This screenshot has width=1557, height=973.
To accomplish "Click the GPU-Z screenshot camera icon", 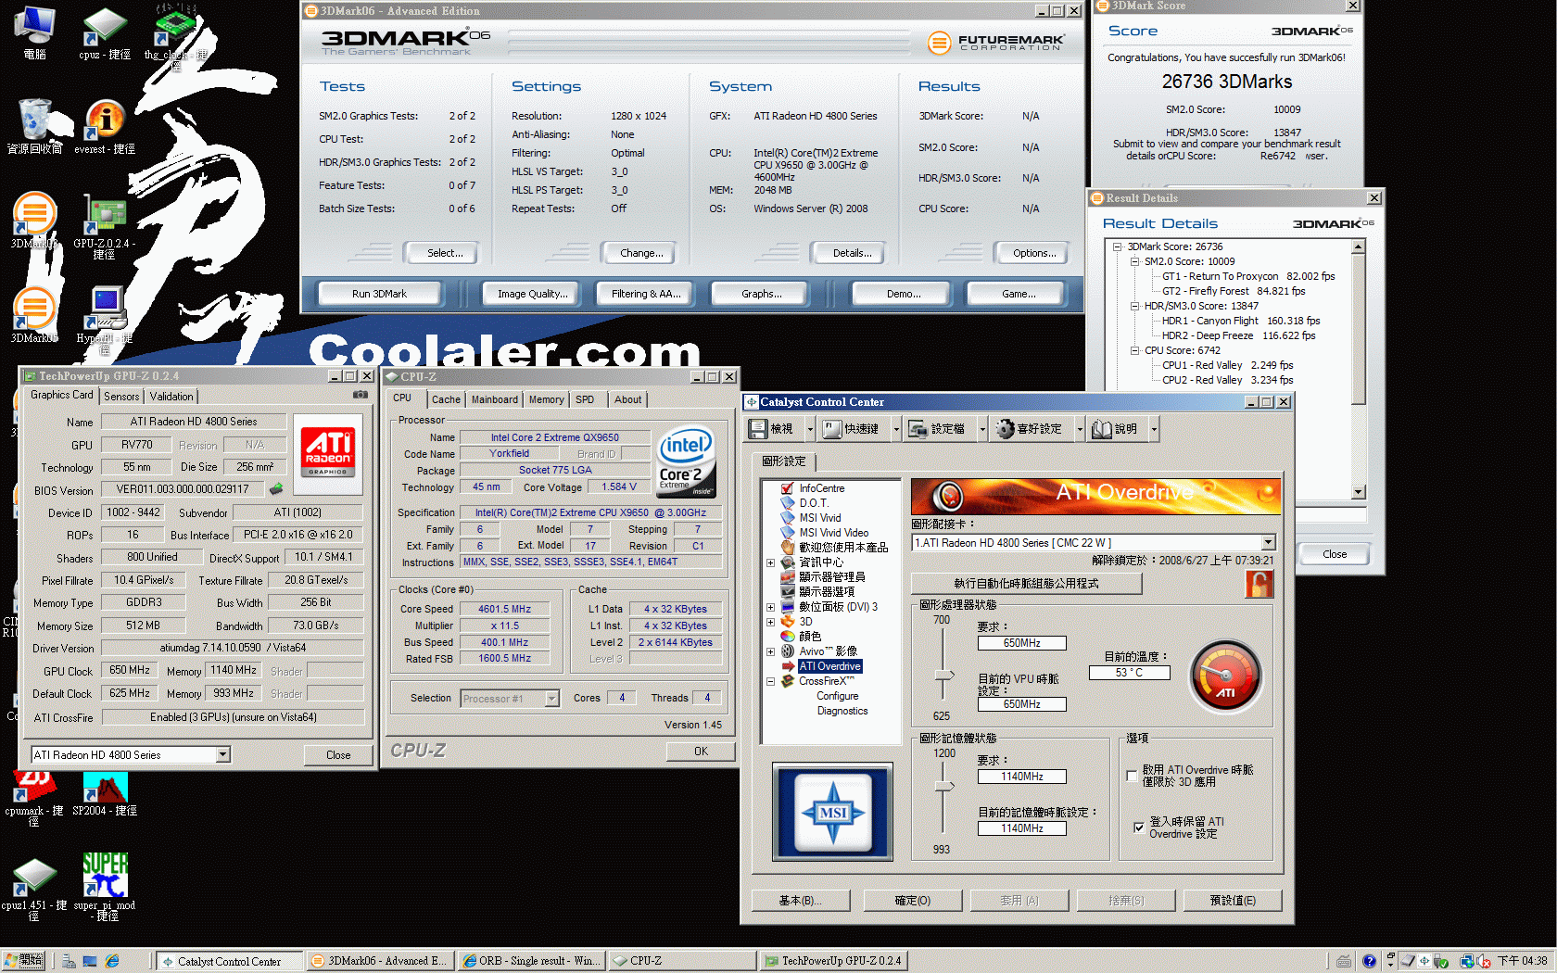I will (360, 395).
